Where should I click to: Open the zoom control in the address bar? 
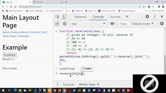coord(140,7)
